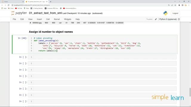The width and height of the screenshot is (191, 107).
Task: Open Chrome extensions puzzle icon
Action: (x=179, y=5)
